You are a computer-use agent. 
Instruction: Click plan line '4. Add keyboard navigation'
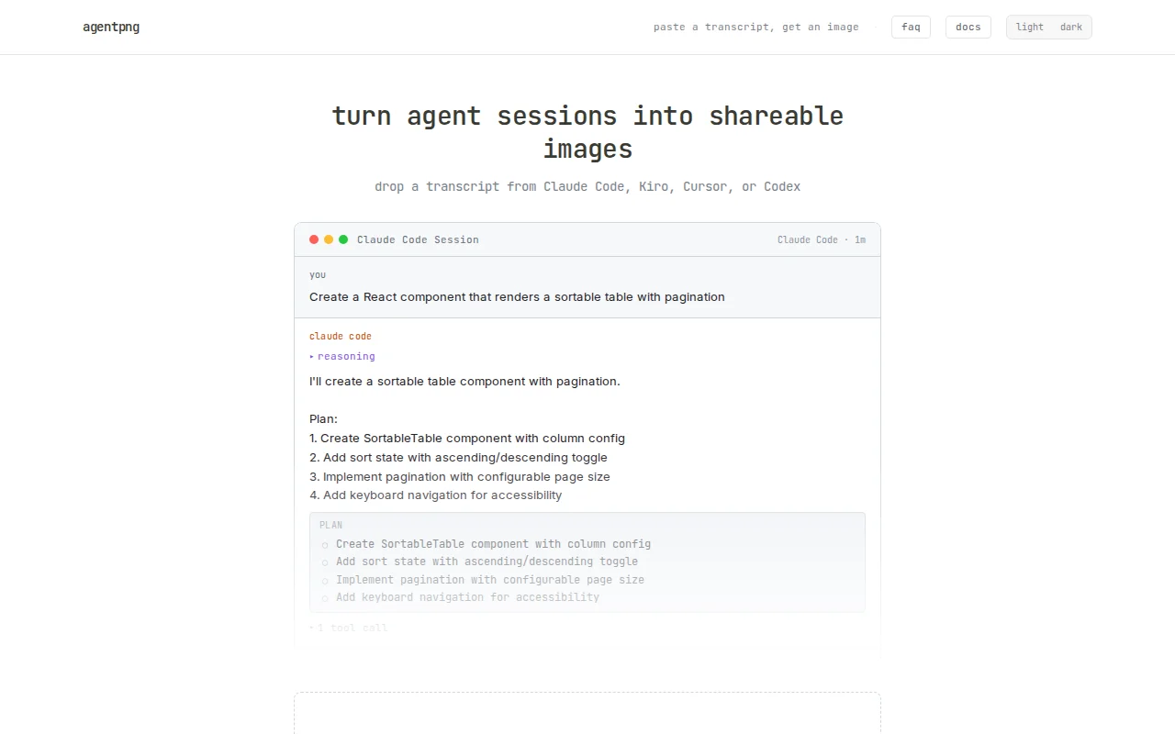tap(435, 495)
